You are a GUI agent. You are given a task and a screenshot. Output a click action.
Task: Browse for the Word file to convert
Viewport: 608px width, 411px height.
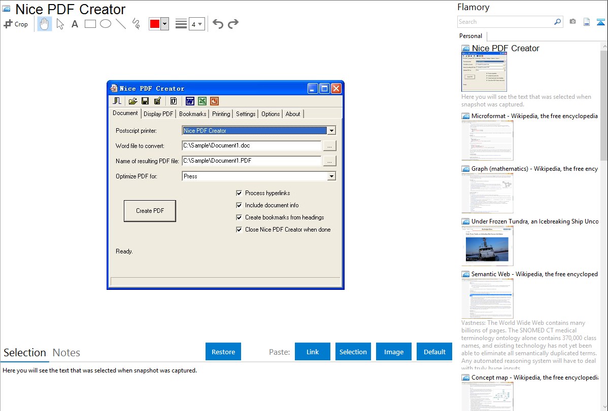tap(329, 145)
